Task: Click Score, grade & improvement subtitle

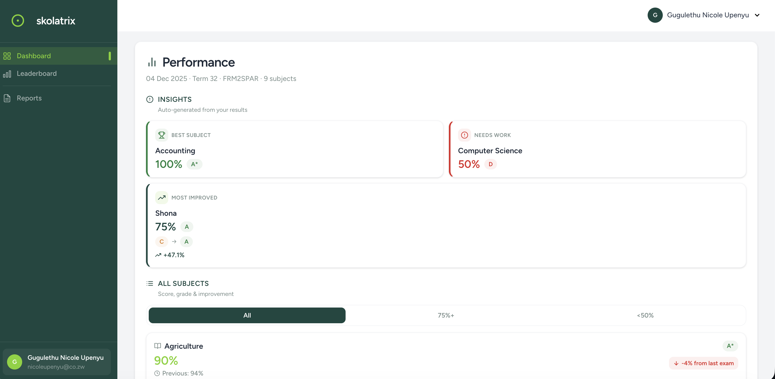Action: 196,294
